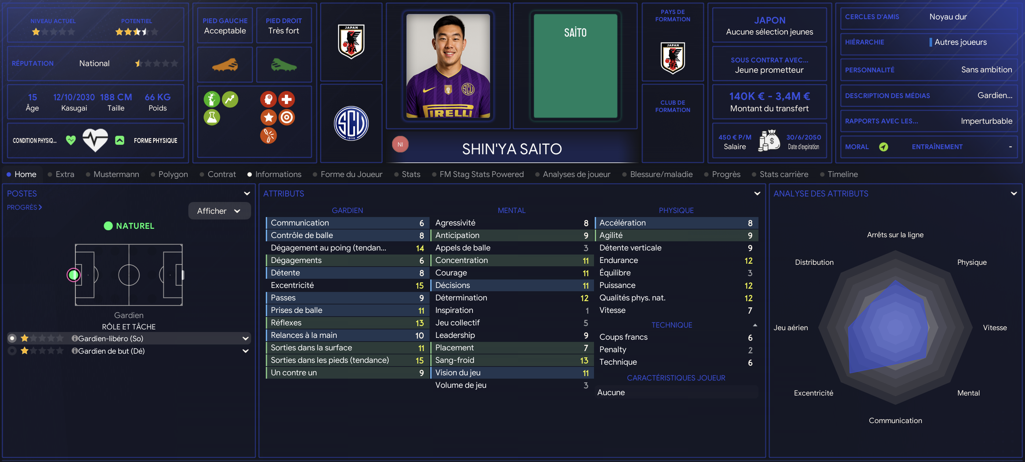
Task: Click the green rising arrow trend icon
Action: pyautogui.click(x=230, y=100)
